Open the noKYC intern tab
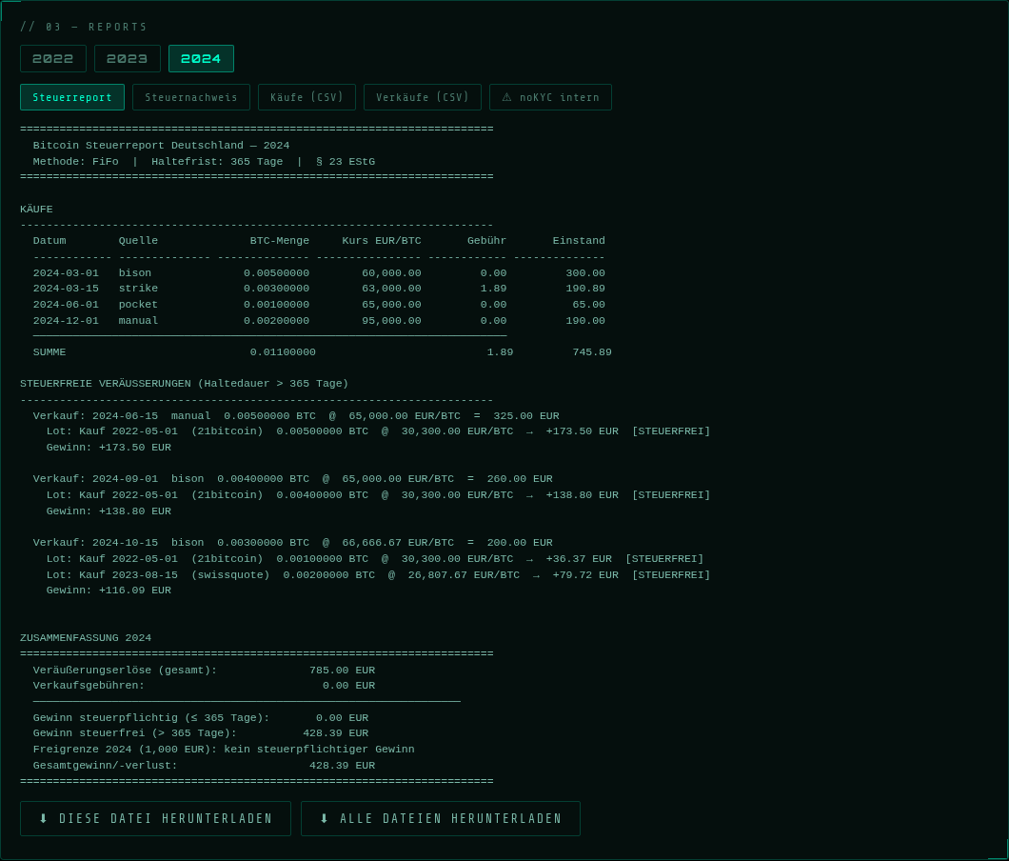The height and width of the screenshot is (861, 1009). coord(550,97)
